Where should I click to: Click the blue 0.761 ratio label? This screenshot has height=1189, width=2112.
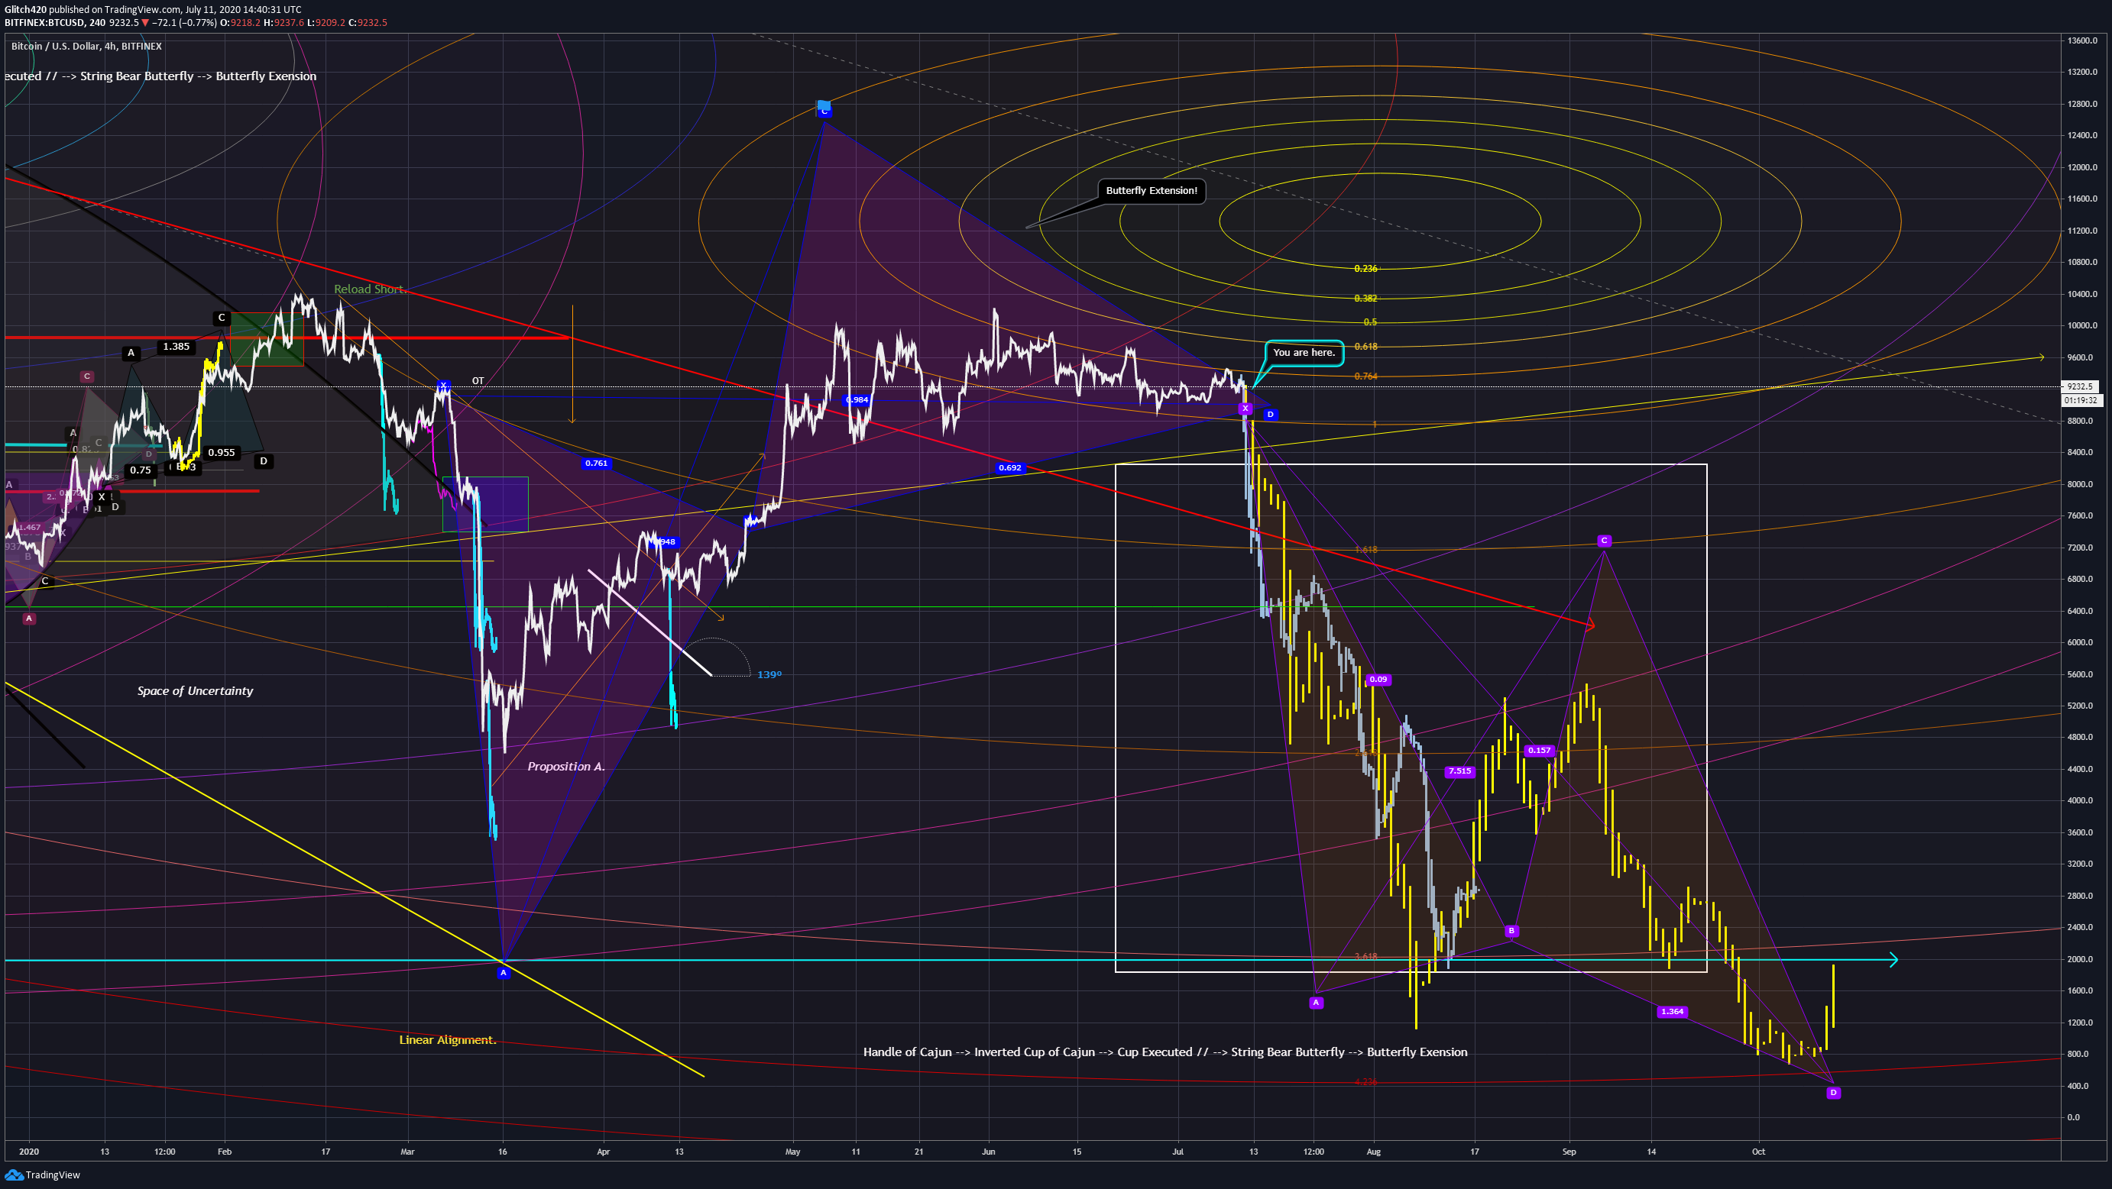(x=596, y=463)
